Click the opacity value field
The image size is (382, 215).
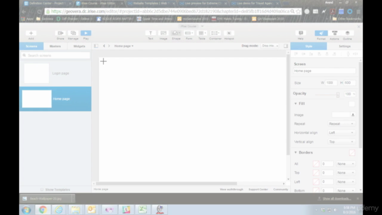click(x=350, y=94)
